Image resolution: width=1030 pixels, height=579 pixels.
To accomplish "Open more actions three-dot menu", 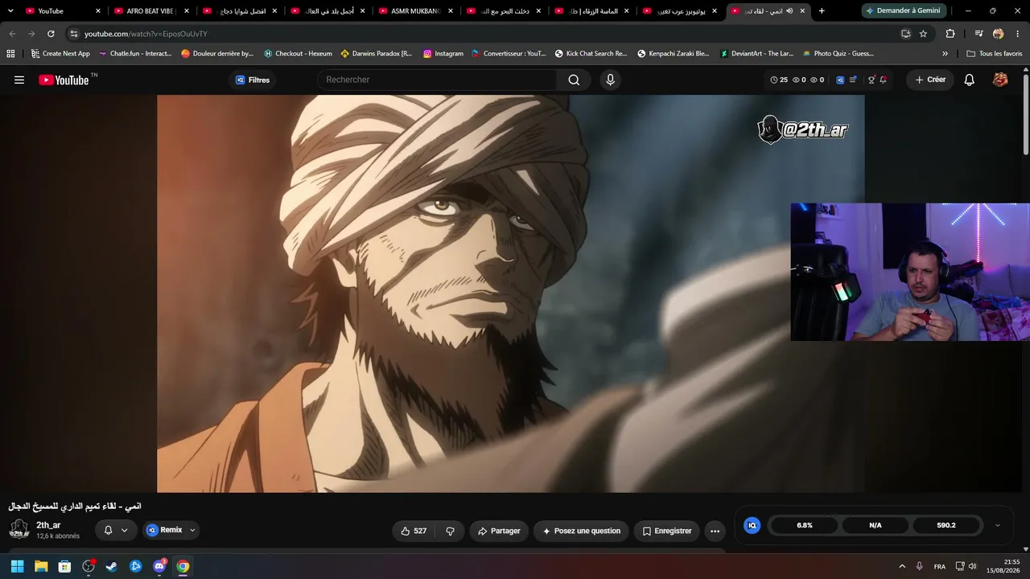I will click(715, 531).
